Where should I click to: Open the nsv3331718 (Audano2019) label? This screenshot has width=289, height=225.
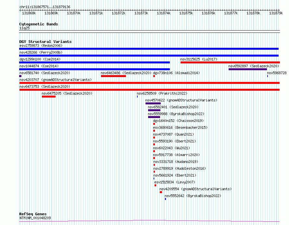(x=176, y=162)
